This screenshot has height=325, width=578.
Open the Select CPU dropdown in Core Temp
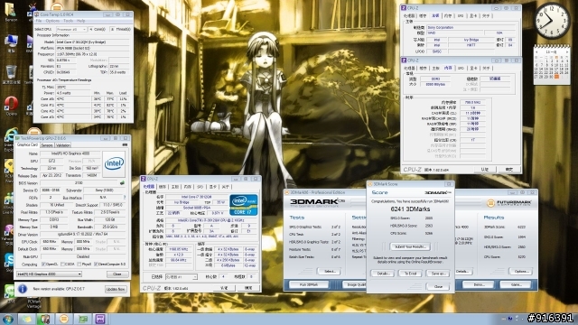click(72, 29)
